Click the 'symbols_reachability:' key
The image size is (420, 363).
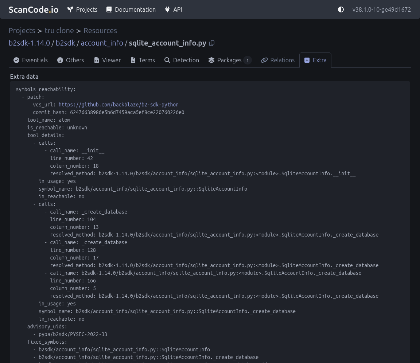coord(46,89)
